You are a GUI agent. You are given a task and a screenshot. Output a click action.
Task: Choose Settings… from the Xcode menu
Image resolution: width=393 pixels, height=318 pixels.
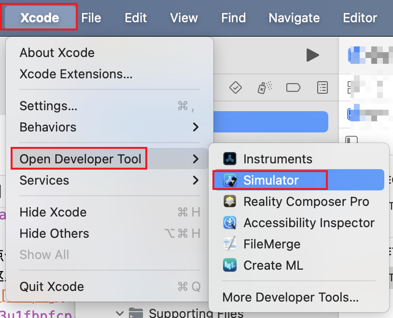click(x=48, y=106)
